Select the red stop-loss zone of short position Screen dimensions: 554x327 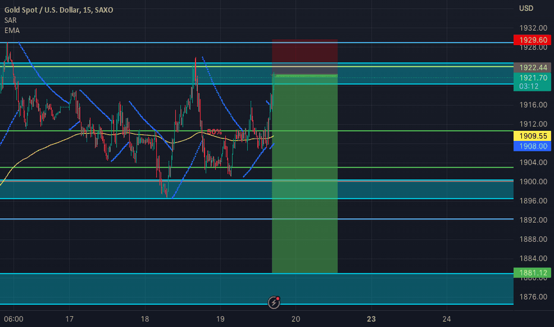pos(304,57)
